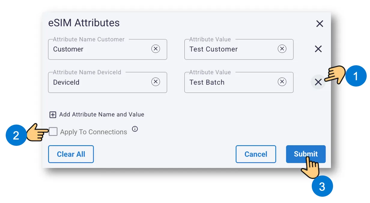The height and width of the screenshot is (203, 370).
Task: Click the plus icon to add attribute
Action: pyautogui.click(x=53, y=115)
